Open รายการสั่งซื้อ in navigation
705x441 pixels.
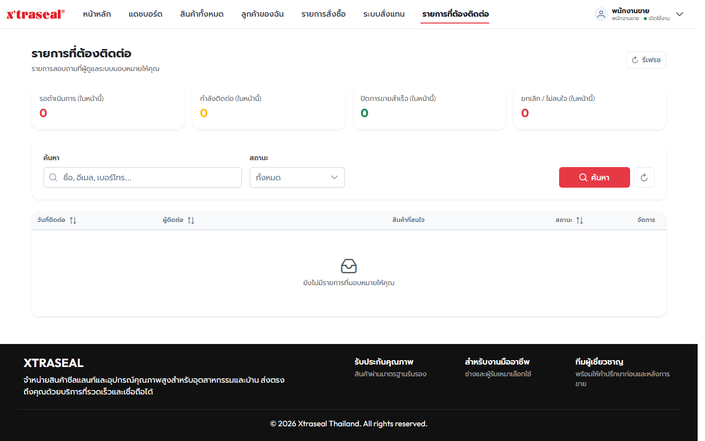(x=324, y=14)
